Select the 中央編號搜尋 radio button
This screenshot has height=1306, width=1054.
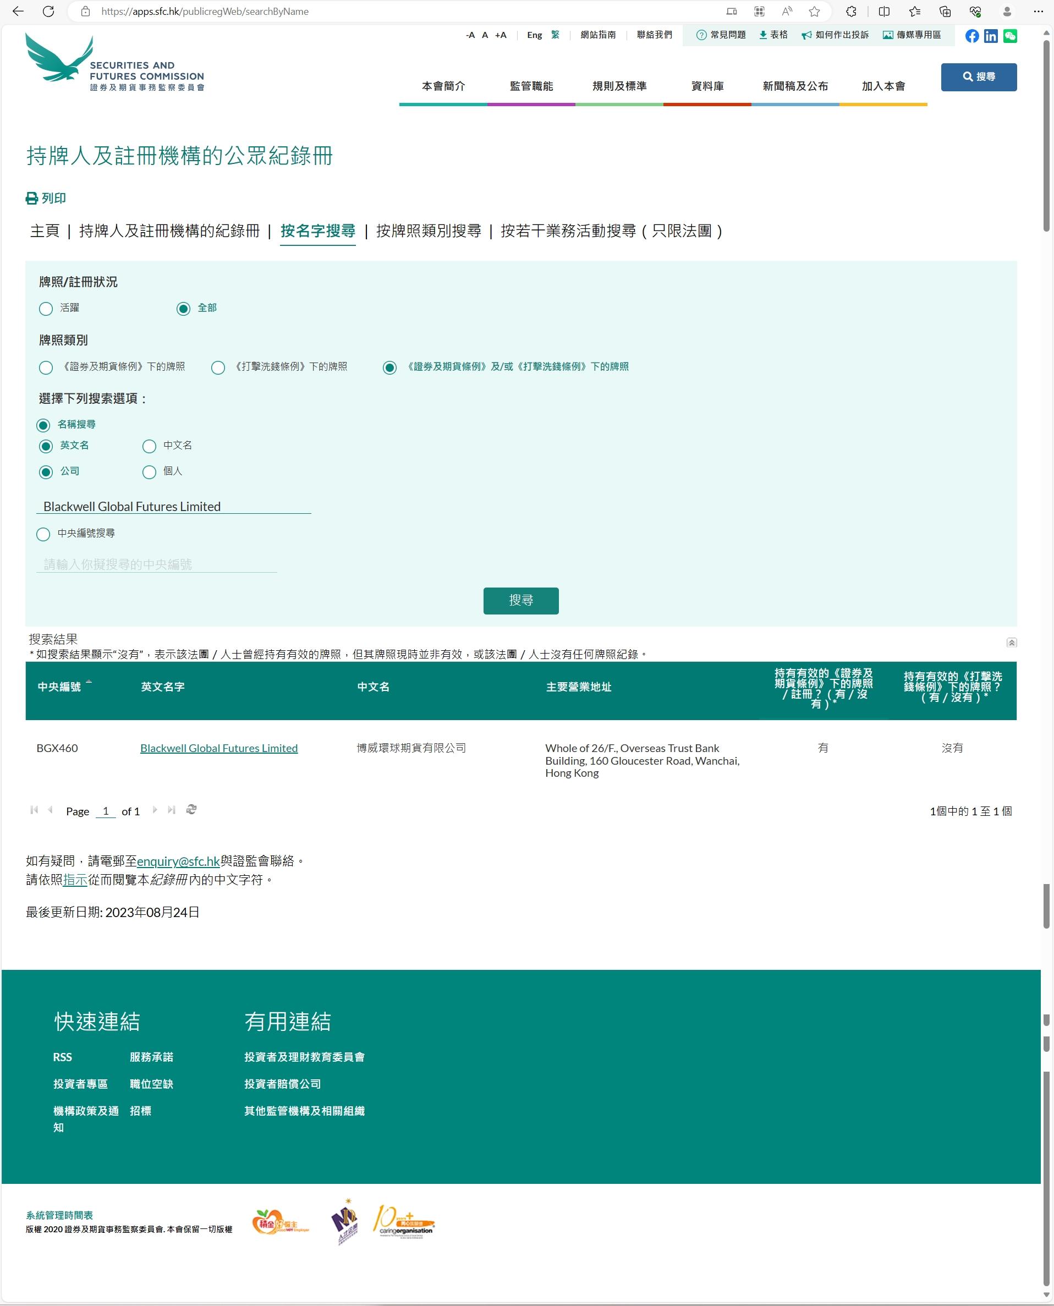(x=43, y=534)
